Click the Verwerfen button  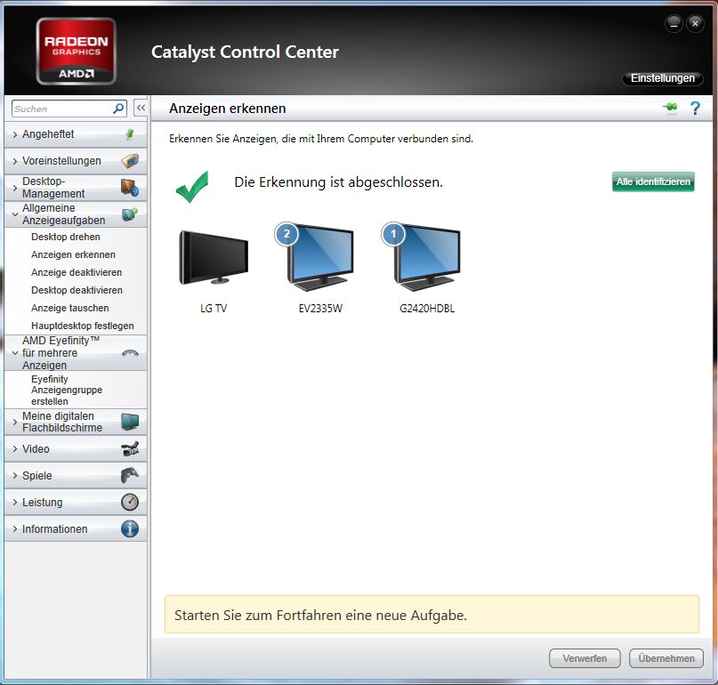tap(585, 658)
